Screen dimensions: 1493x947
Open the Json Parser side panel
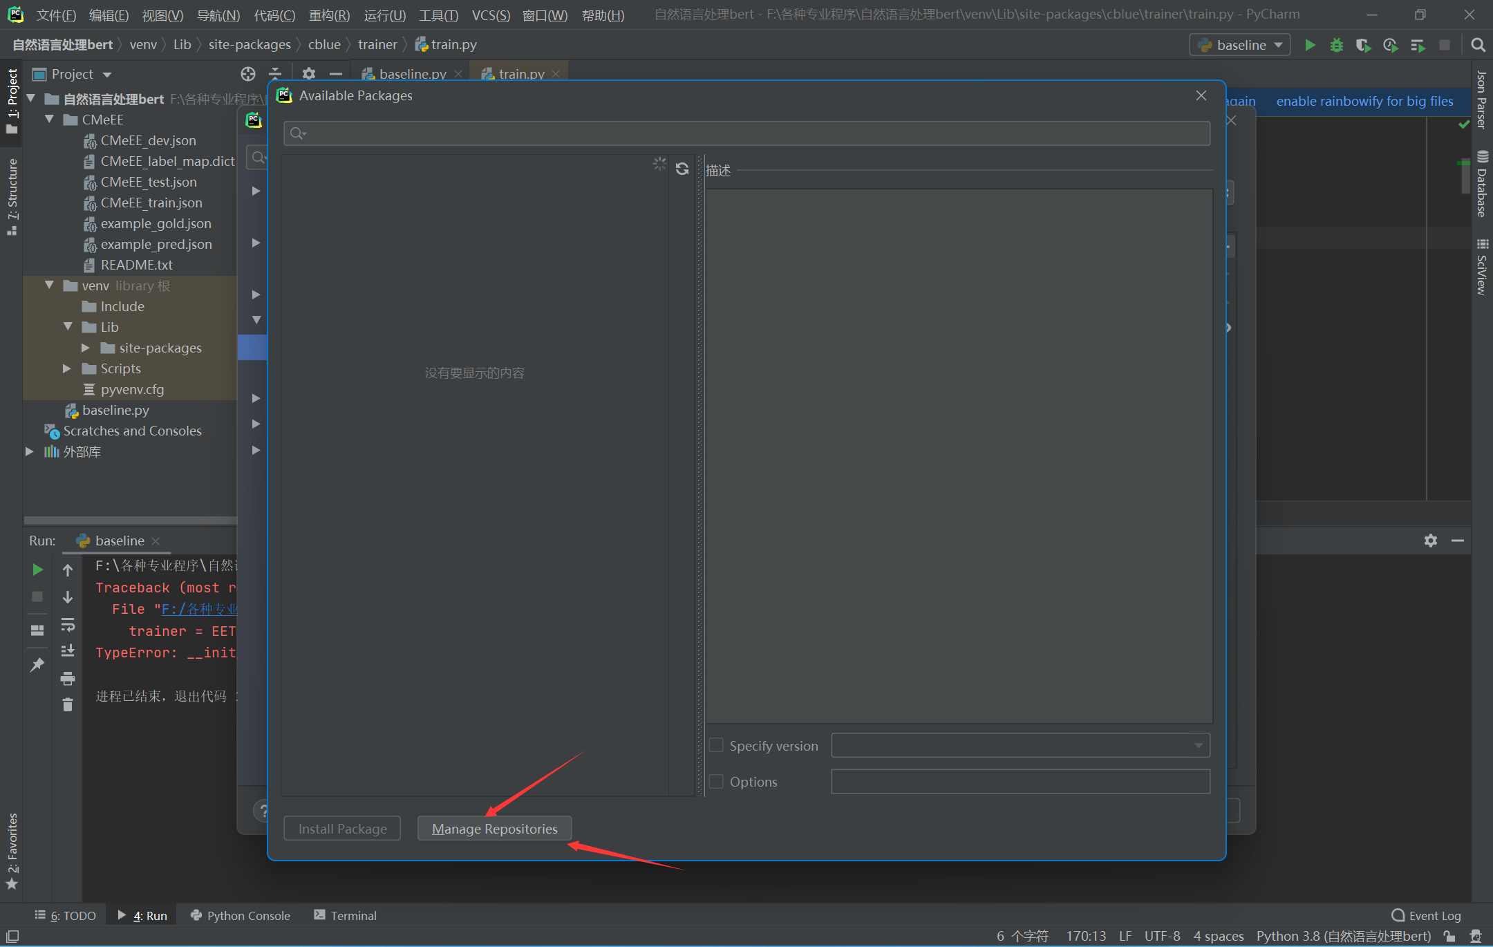click(x=1482, y=100)
